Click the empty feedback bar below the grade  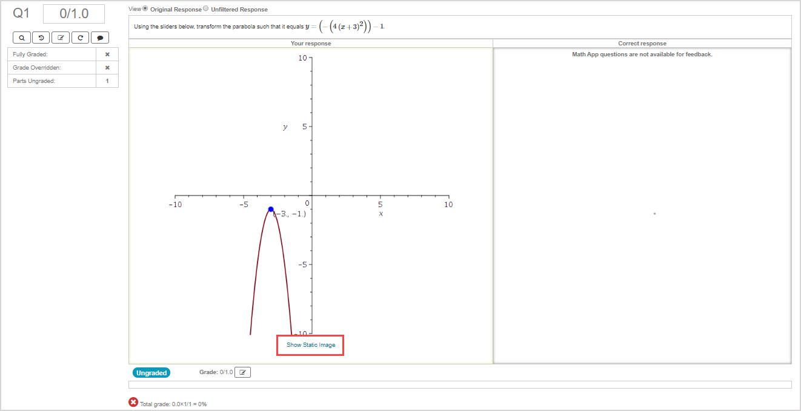point(460,385)
